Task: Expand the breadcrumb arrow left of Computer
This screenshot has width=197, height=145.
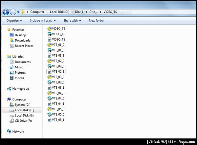Action: click(x=27, y=12)
